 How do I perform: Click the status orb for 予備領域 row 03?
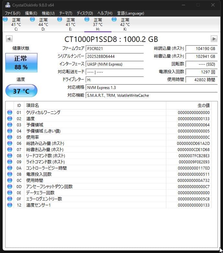tap(10, 125)
